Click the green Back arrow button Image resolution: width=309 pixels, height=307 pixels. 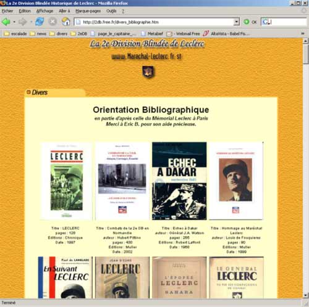pyautogui.click(x=6, y=22)
